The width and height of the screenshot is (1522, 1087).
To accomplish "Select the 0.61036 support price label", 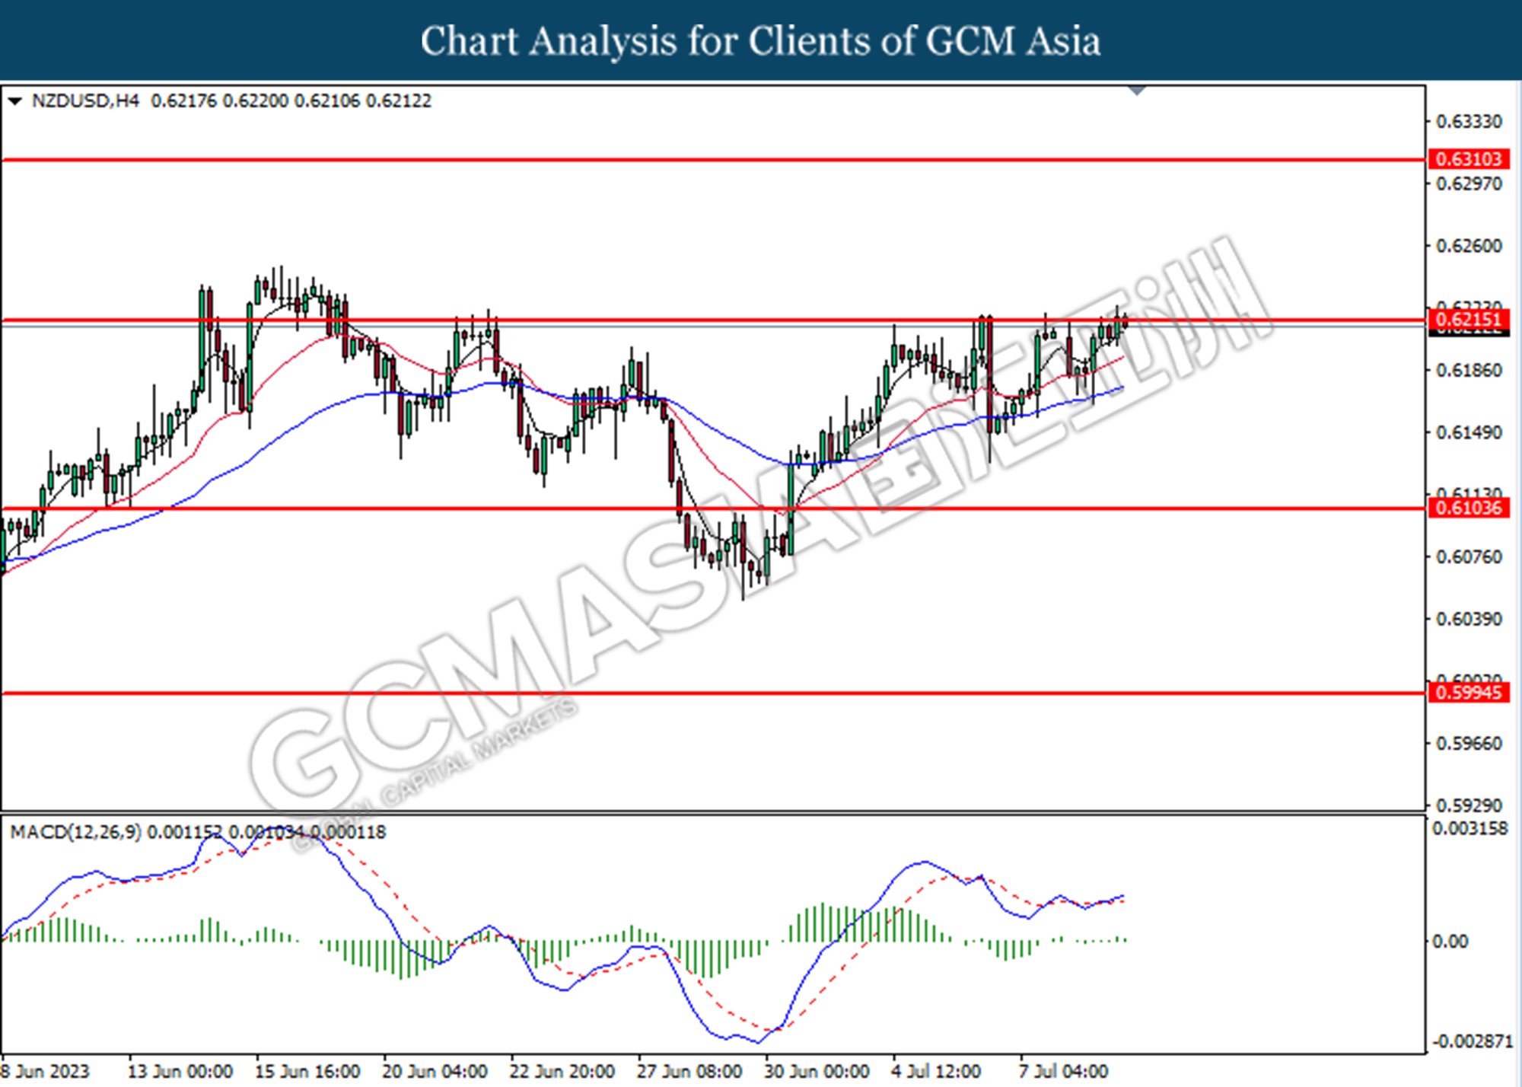I will [x=1469, y=508].
